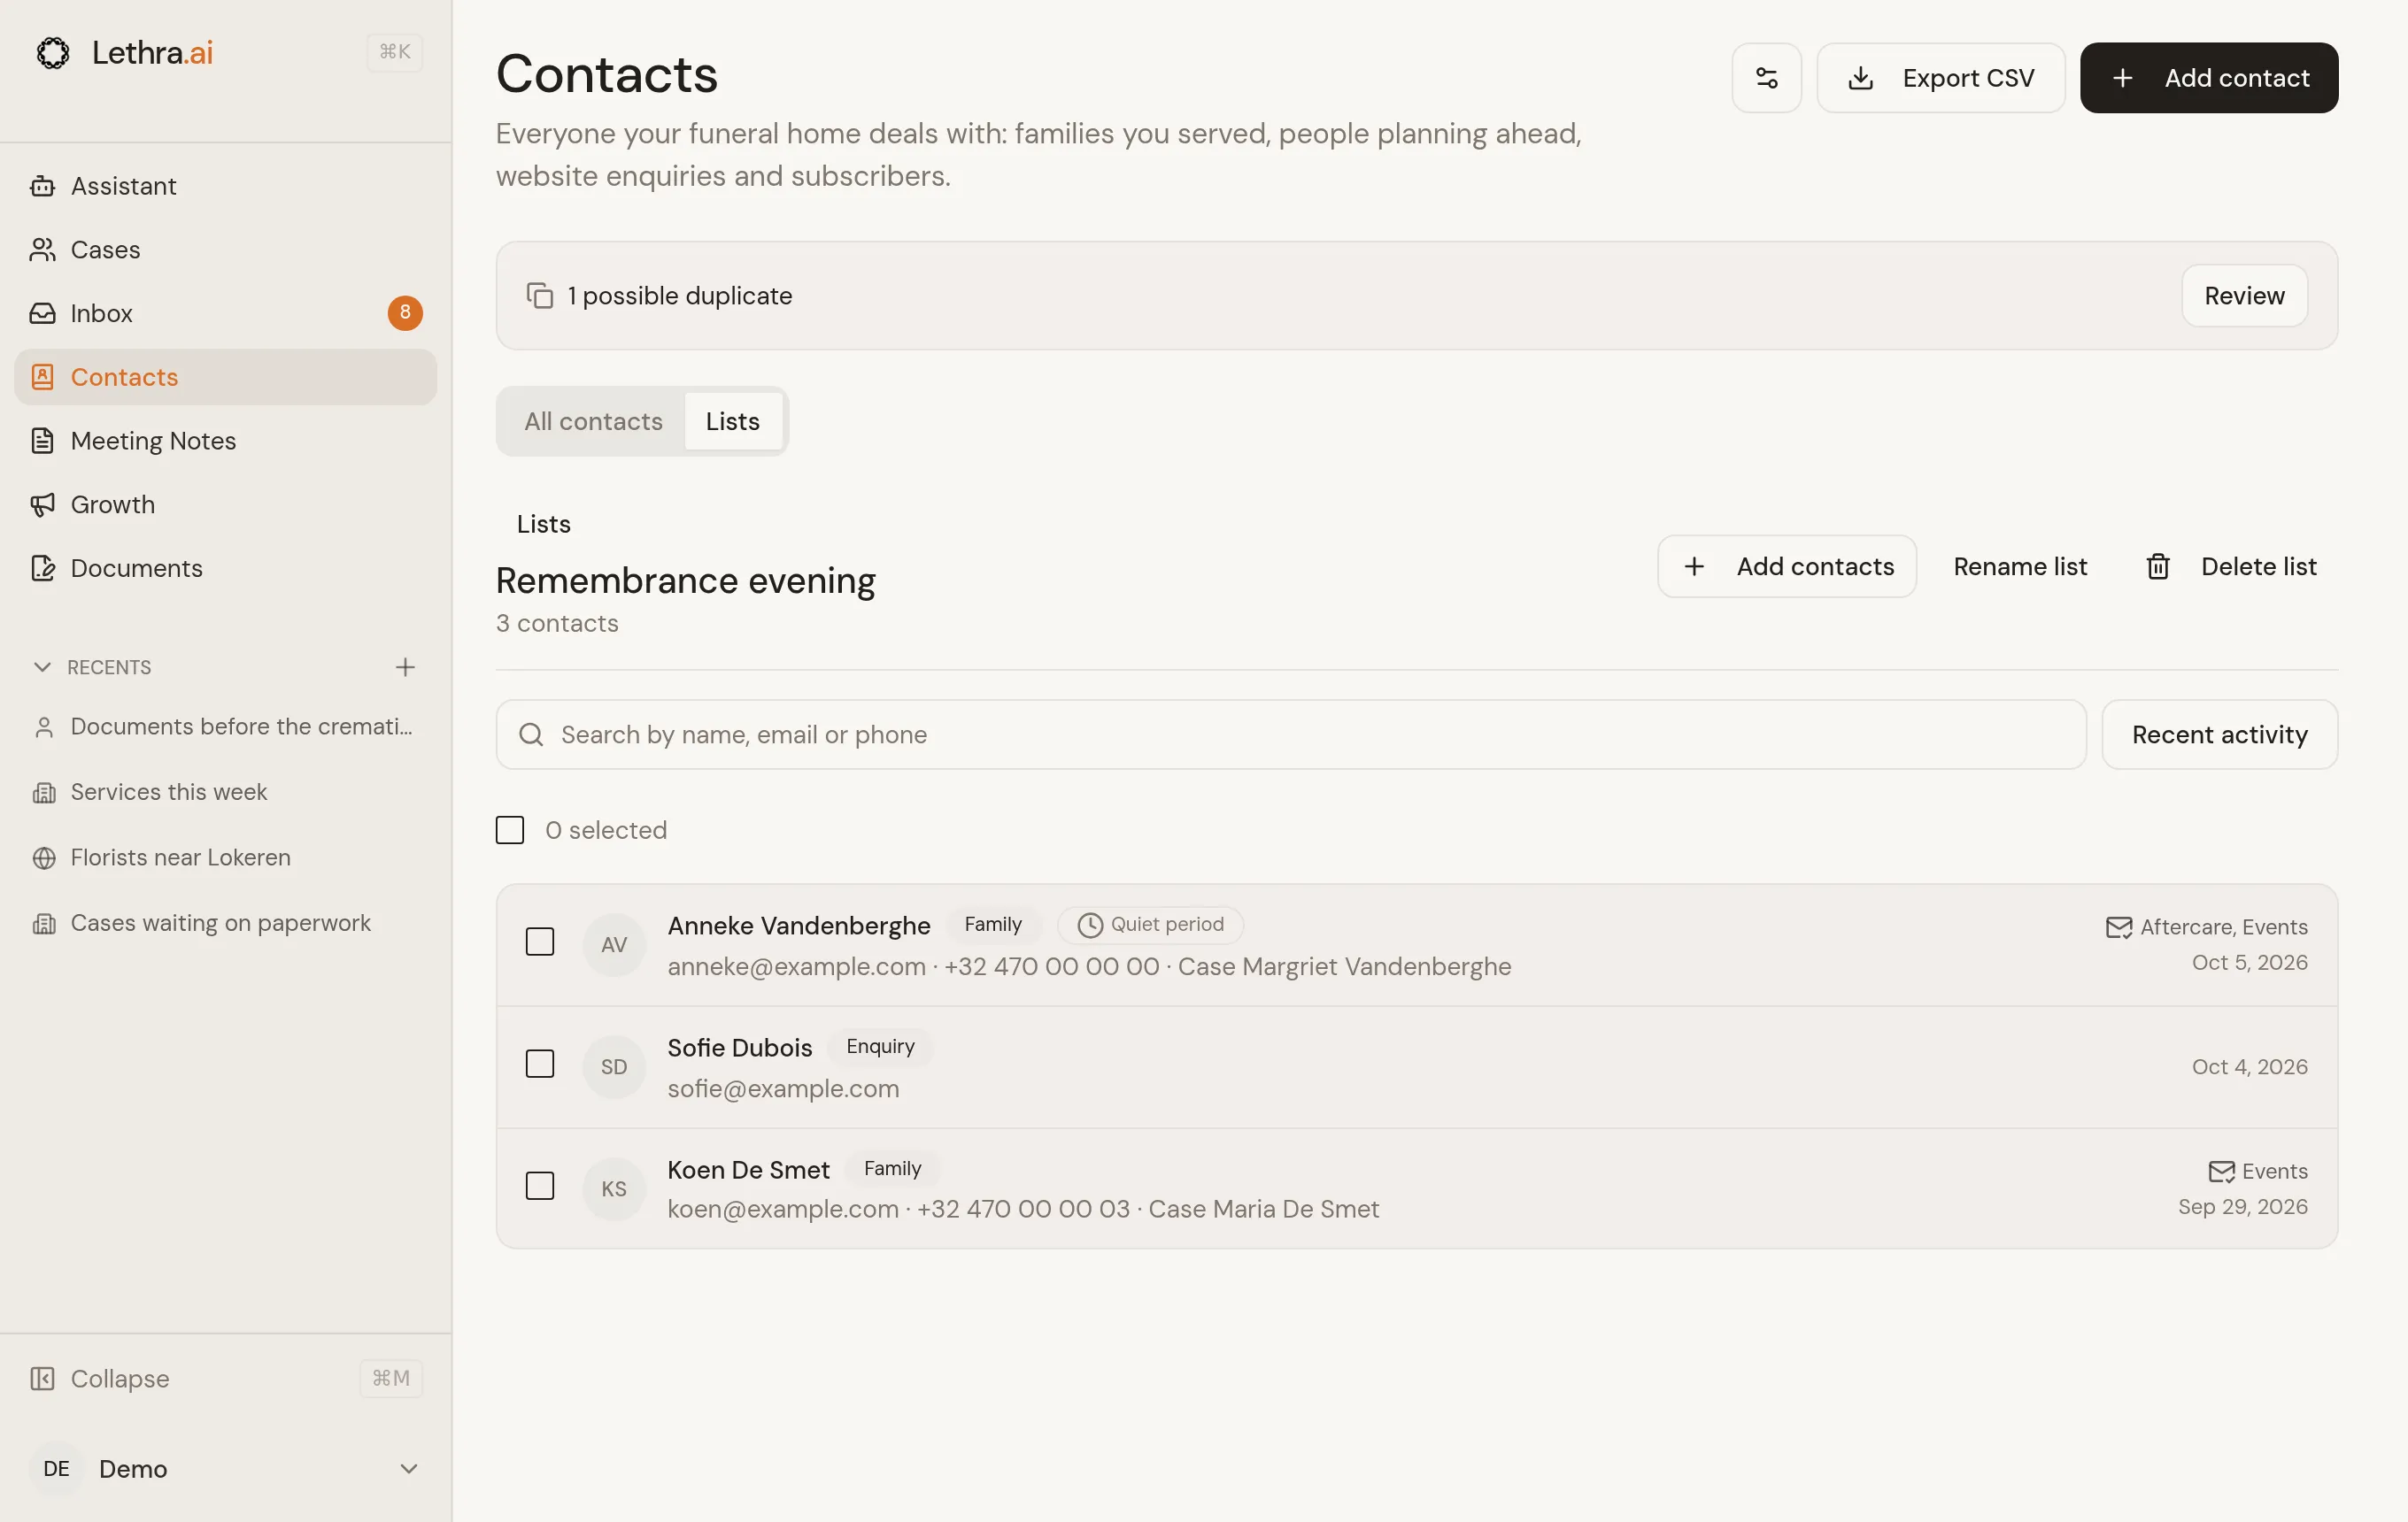This screenshot has height=1522, width=2408.
Task: Focus the search by name field
Action: [x=1290, y=734]
